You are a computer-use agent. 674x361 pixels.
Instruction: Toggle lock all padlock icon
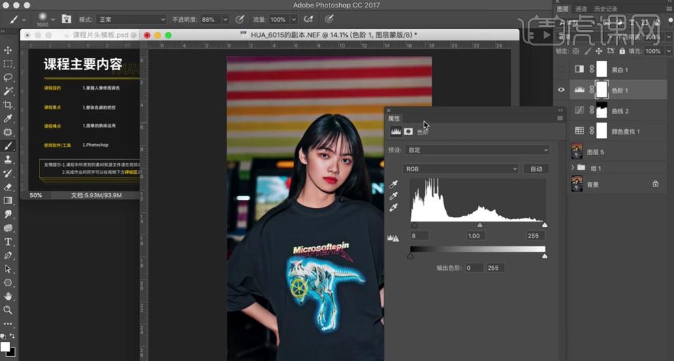tap(622, 51)
